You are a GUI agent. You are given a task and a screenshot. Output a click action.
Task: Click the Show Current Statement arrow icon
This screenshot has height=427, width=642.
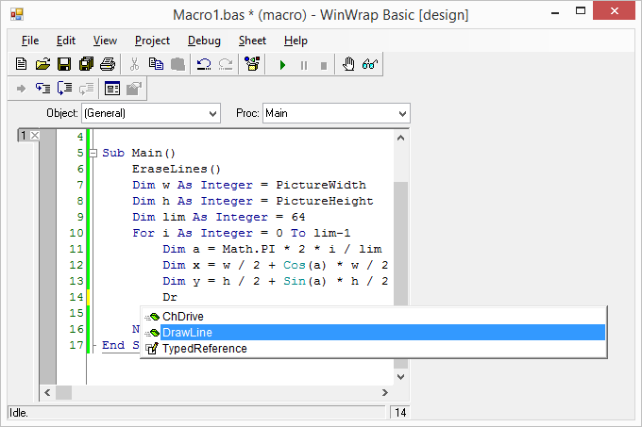click(x=21, y=89)
